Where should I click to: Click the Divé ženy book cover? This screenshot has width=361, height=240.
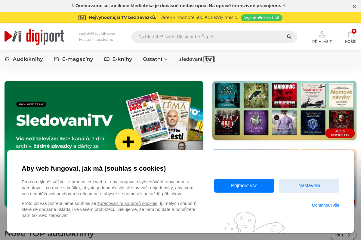(x=256, y=95)
